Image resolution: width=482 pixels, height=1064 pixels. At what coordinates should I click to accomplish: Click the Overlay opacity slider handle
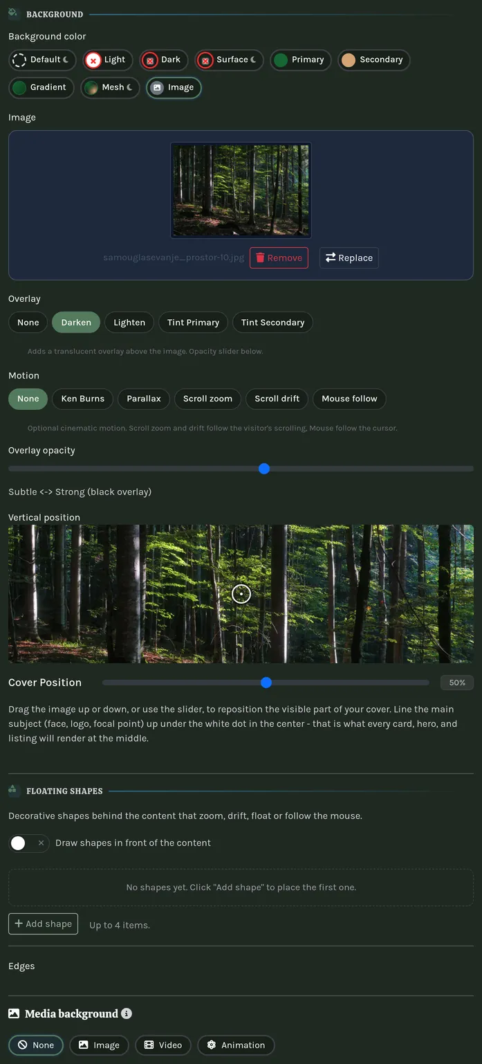264,469
